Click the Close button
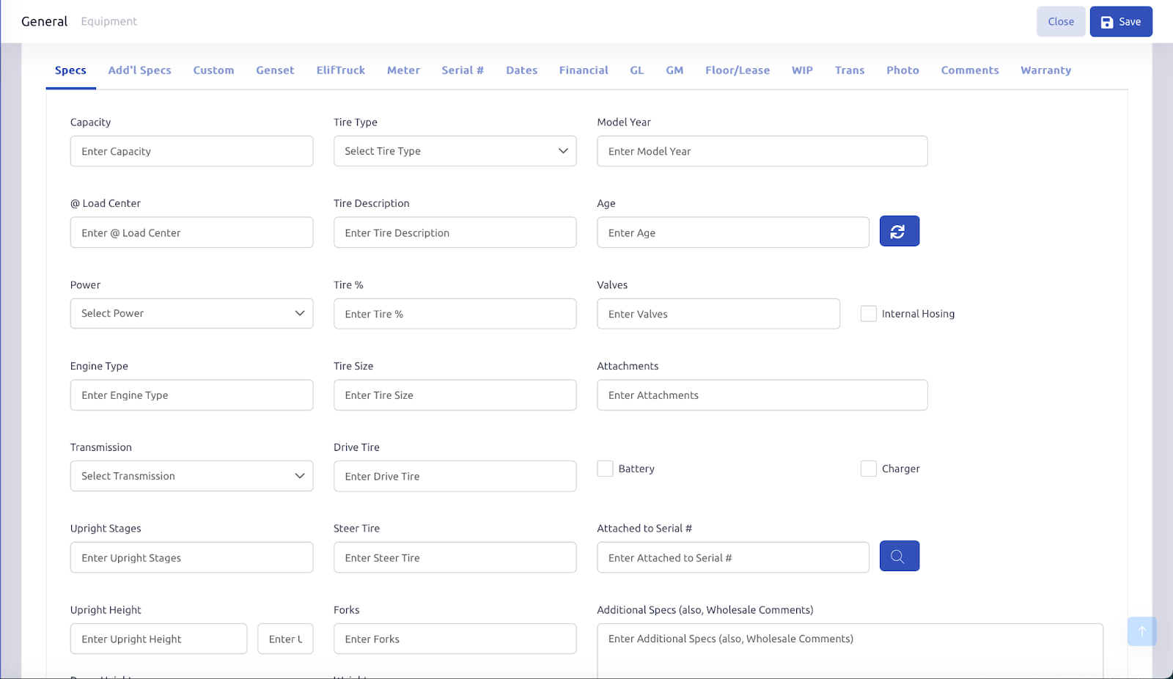 pyautogui.click(x=1061, y=22)
